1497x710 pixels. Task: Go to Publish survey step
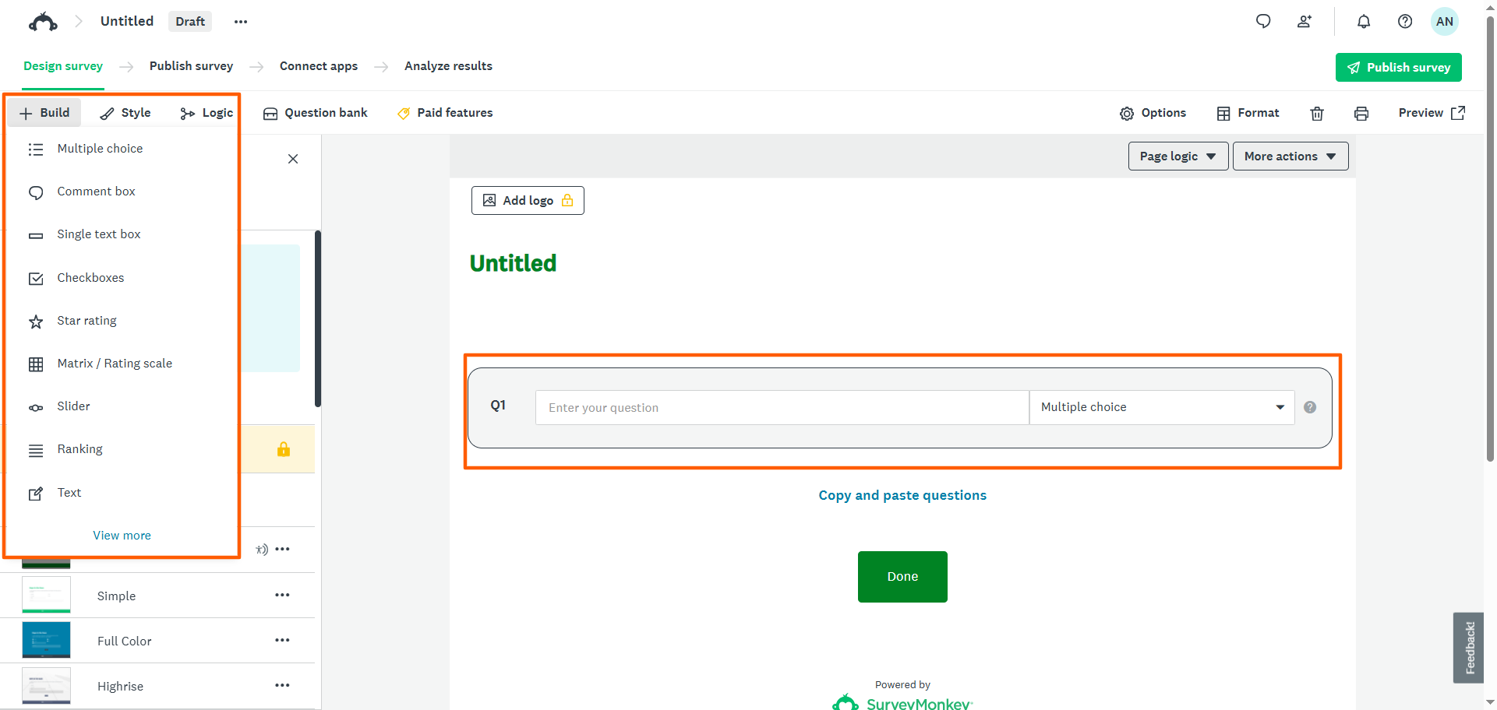click(x=191, y=66)
